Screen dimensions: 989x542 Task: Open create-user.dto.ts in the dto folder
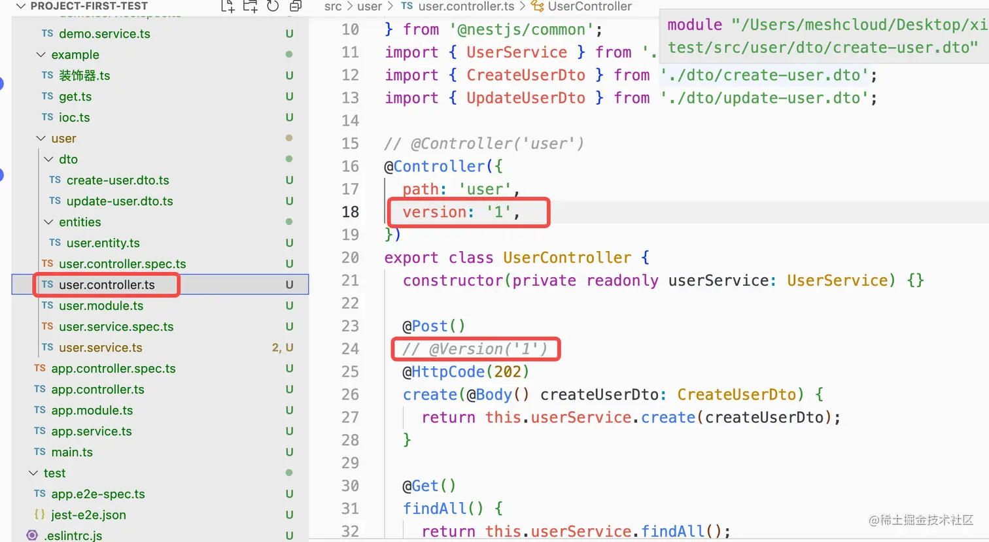118,180
